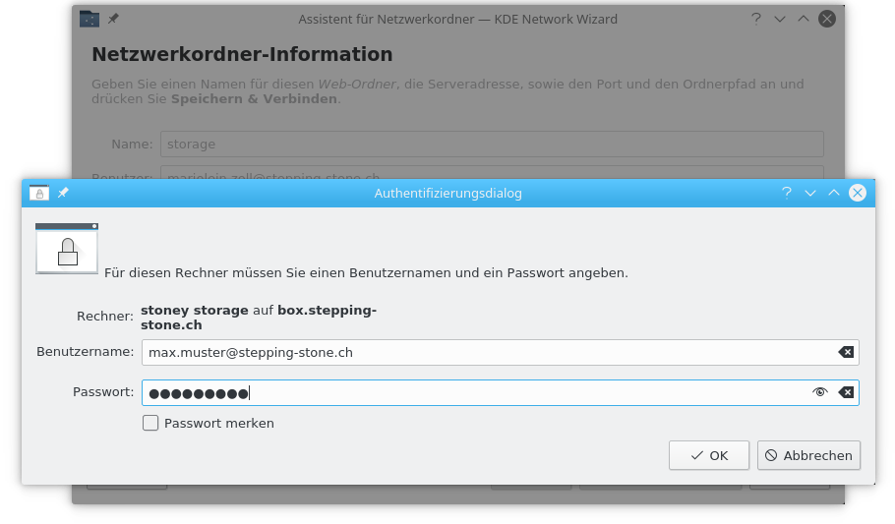Click the padlock icon in the dialog
895x524 pixels.
coord(67,249)
